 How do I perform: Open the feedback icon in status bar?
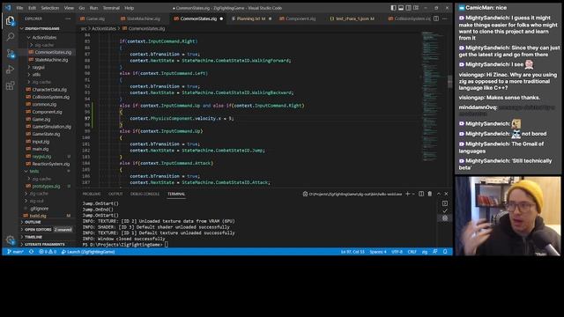pos(435,252)
